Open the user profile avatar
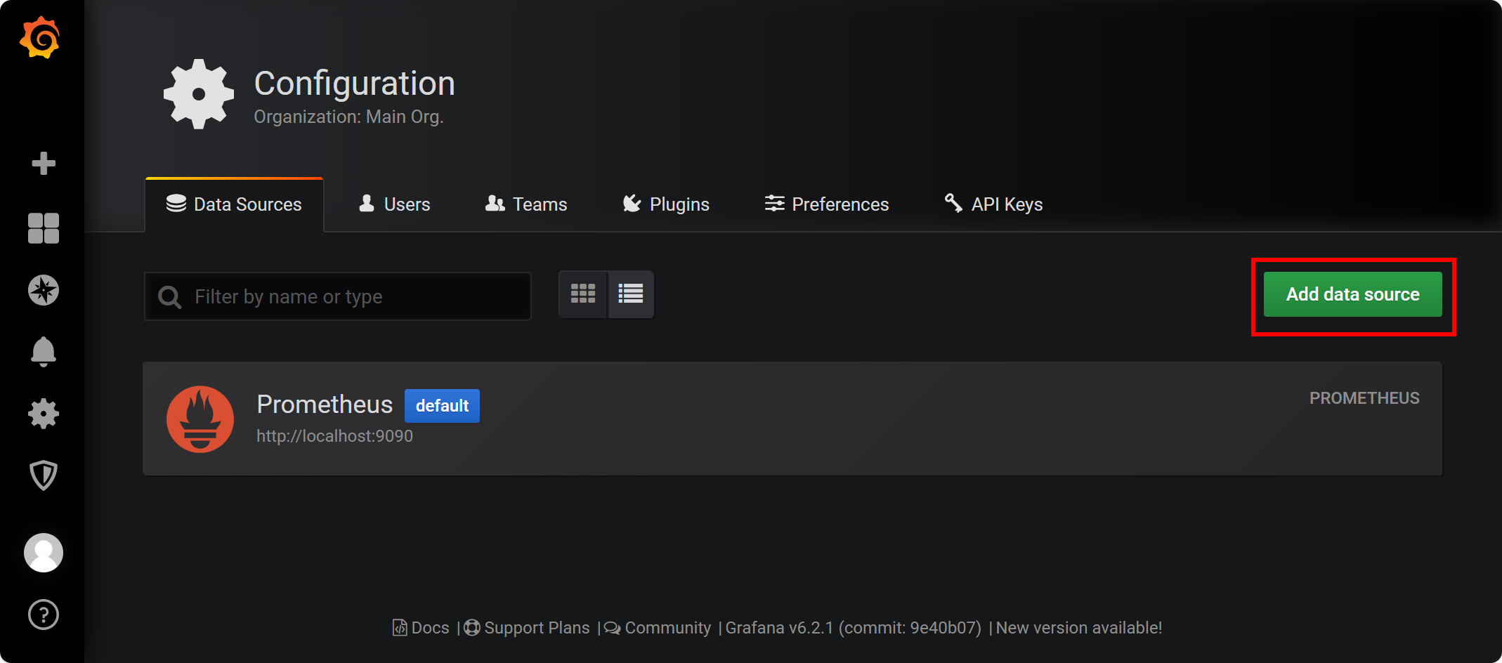Image resolution: width=1502 pixels, height=663 pixels. tap(44, 553)
